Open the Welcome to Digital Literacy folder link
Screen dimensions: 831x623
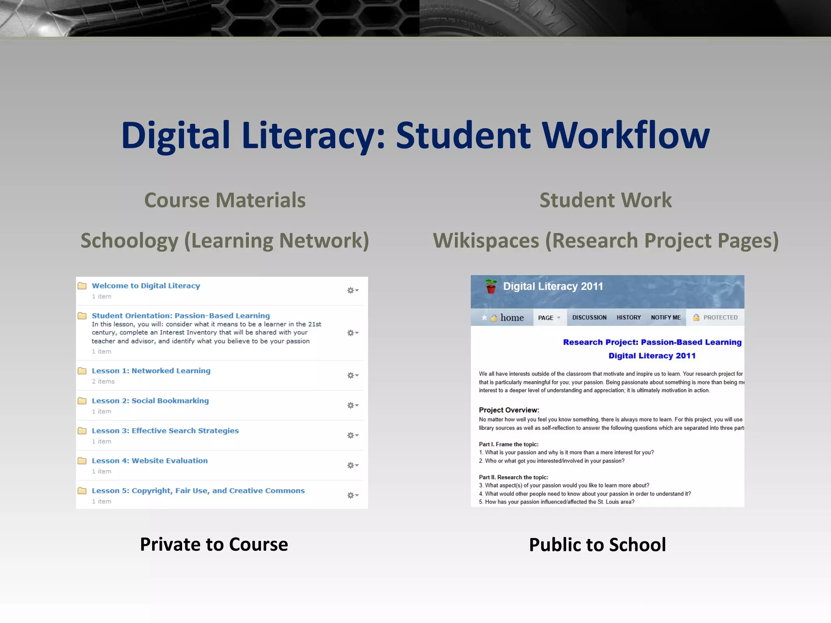click(x=146, y=286)
